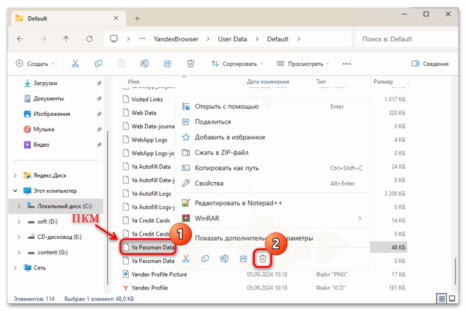
Task: Expand the Яндекс.Диск tree node
Action: point(15,175)
